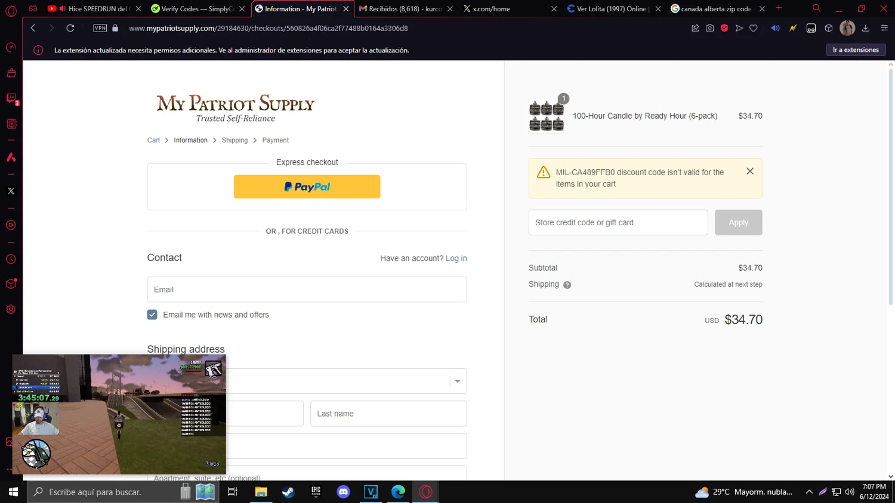Open File Explorer from taskbar
The width and height of the screenshot is (895, 503).
point(261,492)
